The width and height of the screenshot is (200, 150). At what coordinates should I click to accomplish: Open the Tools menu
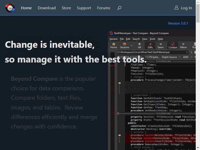tap(152, 39)
